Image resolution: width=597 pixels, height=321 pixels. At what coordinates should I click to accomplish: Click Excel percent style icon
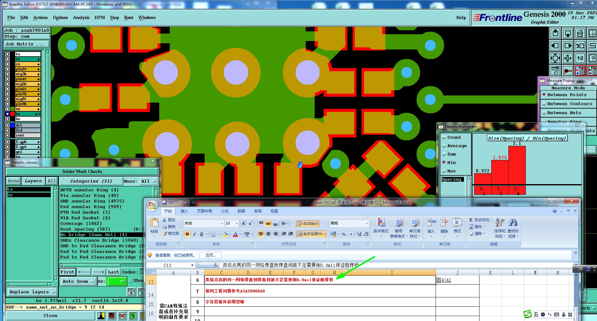(344, 234)
